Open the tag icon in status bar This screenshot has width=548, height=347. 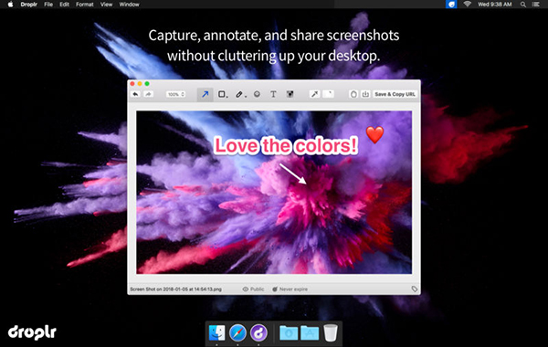pyautogui.click(x=414, y=289)
